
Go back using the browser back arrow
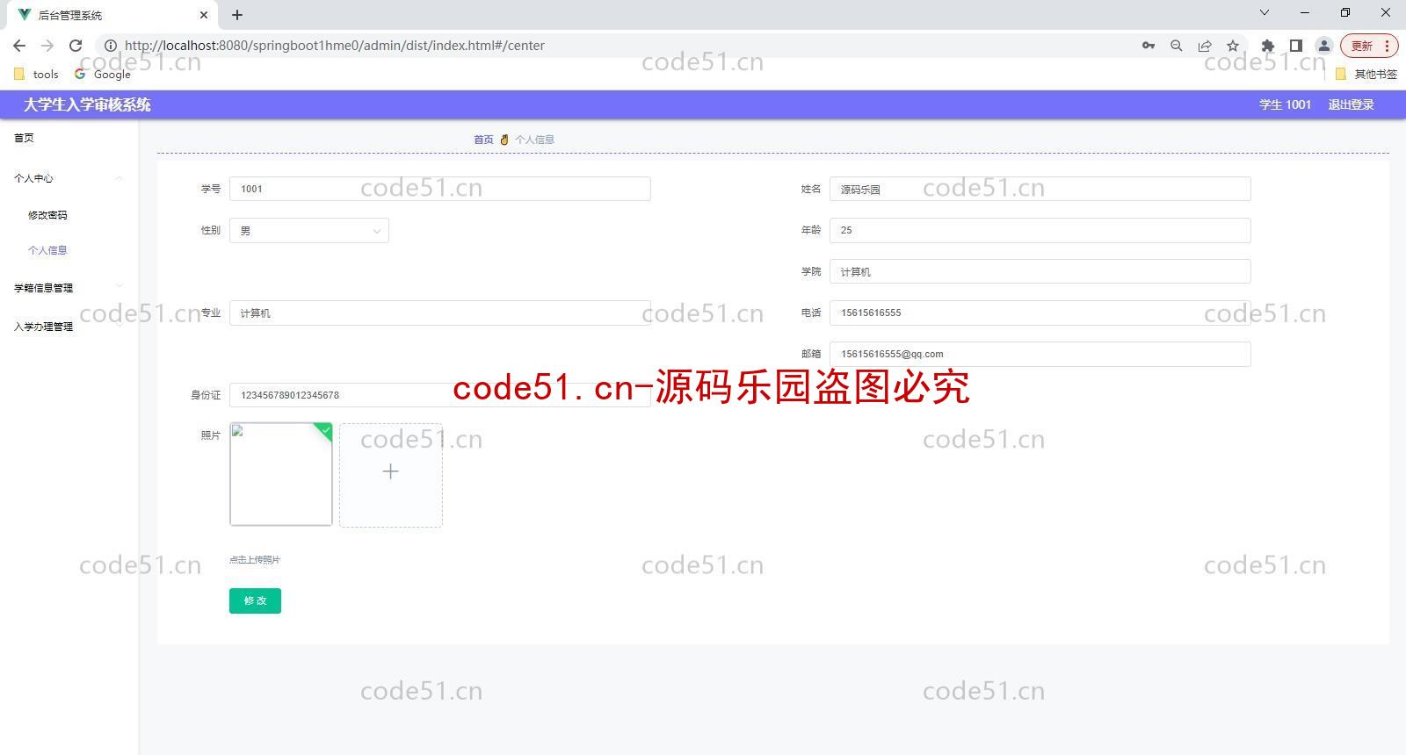click(x=19, y=46)
